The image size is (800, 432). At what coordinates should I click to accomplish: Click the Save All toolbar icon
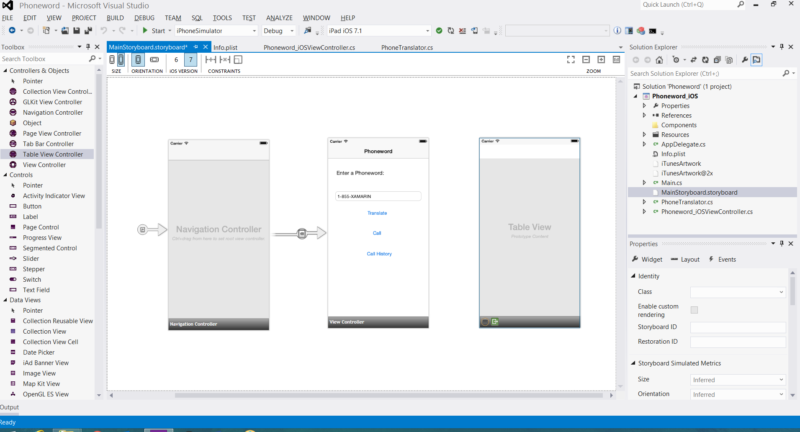coord(88,31)
